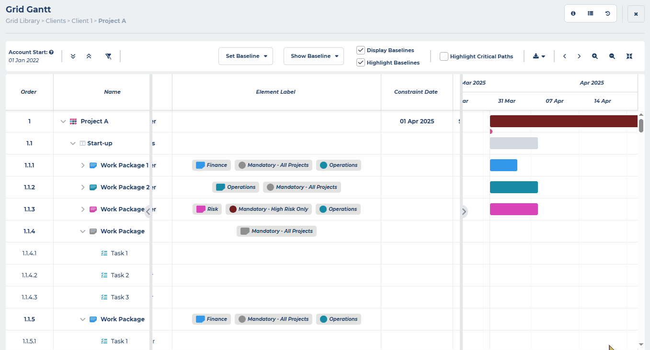Click the grey icon in row 1.1.4
The height and width of the screenshot is (350, 650).
(93, 231)
